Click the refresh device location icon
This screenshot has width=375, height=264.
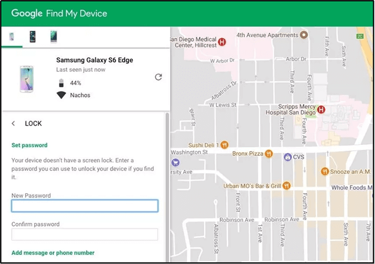coord(158,77)
